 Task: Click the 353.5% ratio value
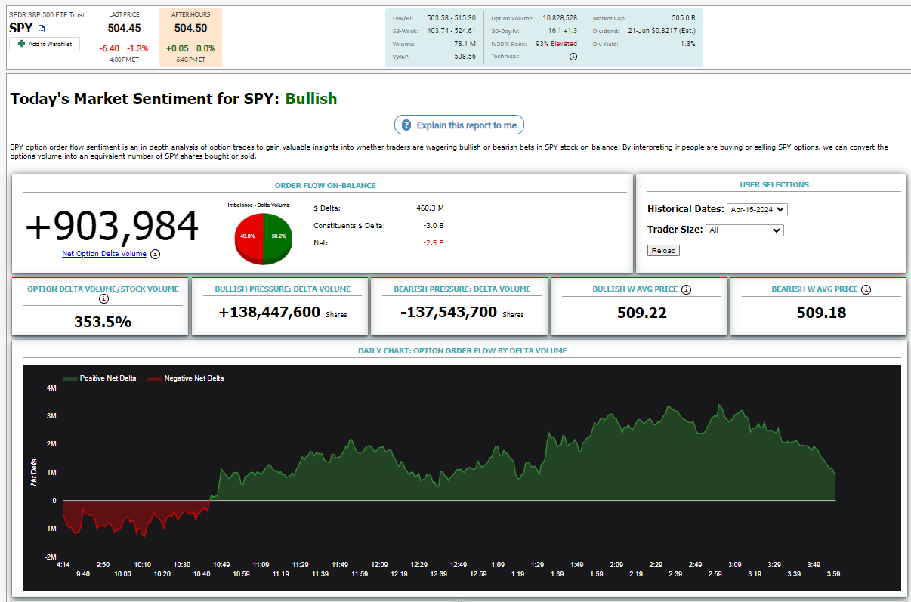tap(103, 321)
